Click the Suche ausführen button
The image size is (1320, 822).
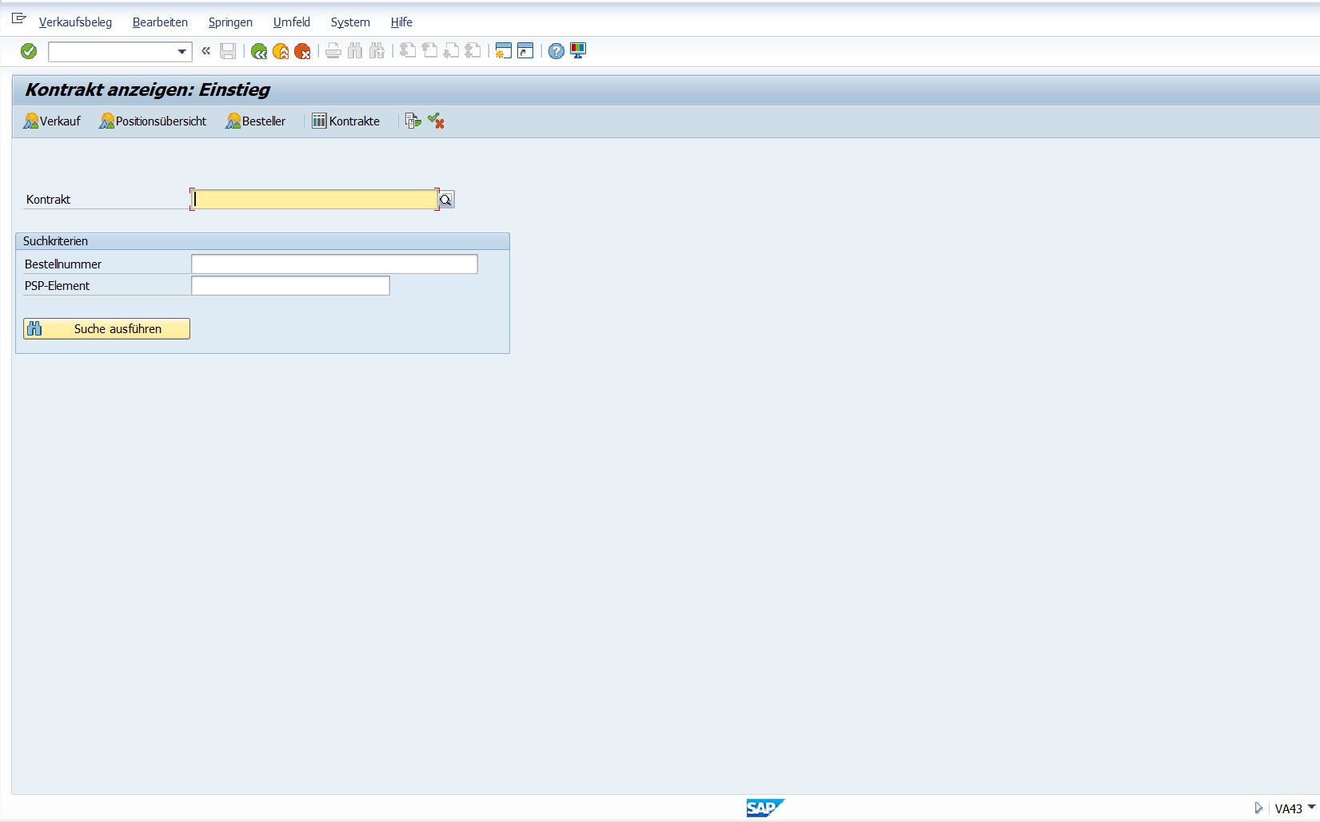(106, 329)
